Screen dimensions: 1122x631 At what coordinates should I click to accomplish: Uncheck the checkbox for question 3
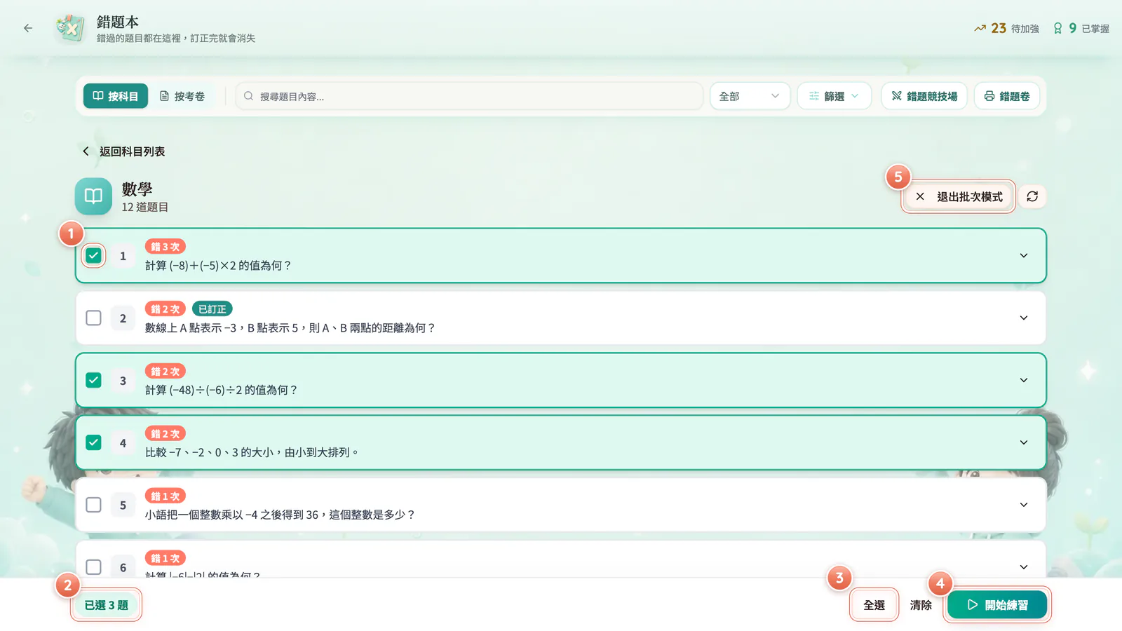[93, 380]
